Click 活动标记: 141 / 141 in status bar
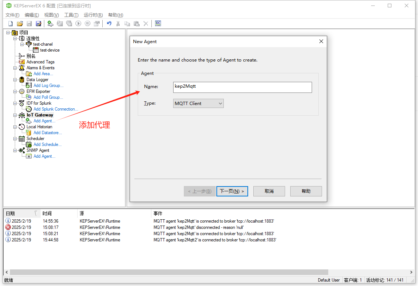418x286 pixels. [x=384, y=280]
